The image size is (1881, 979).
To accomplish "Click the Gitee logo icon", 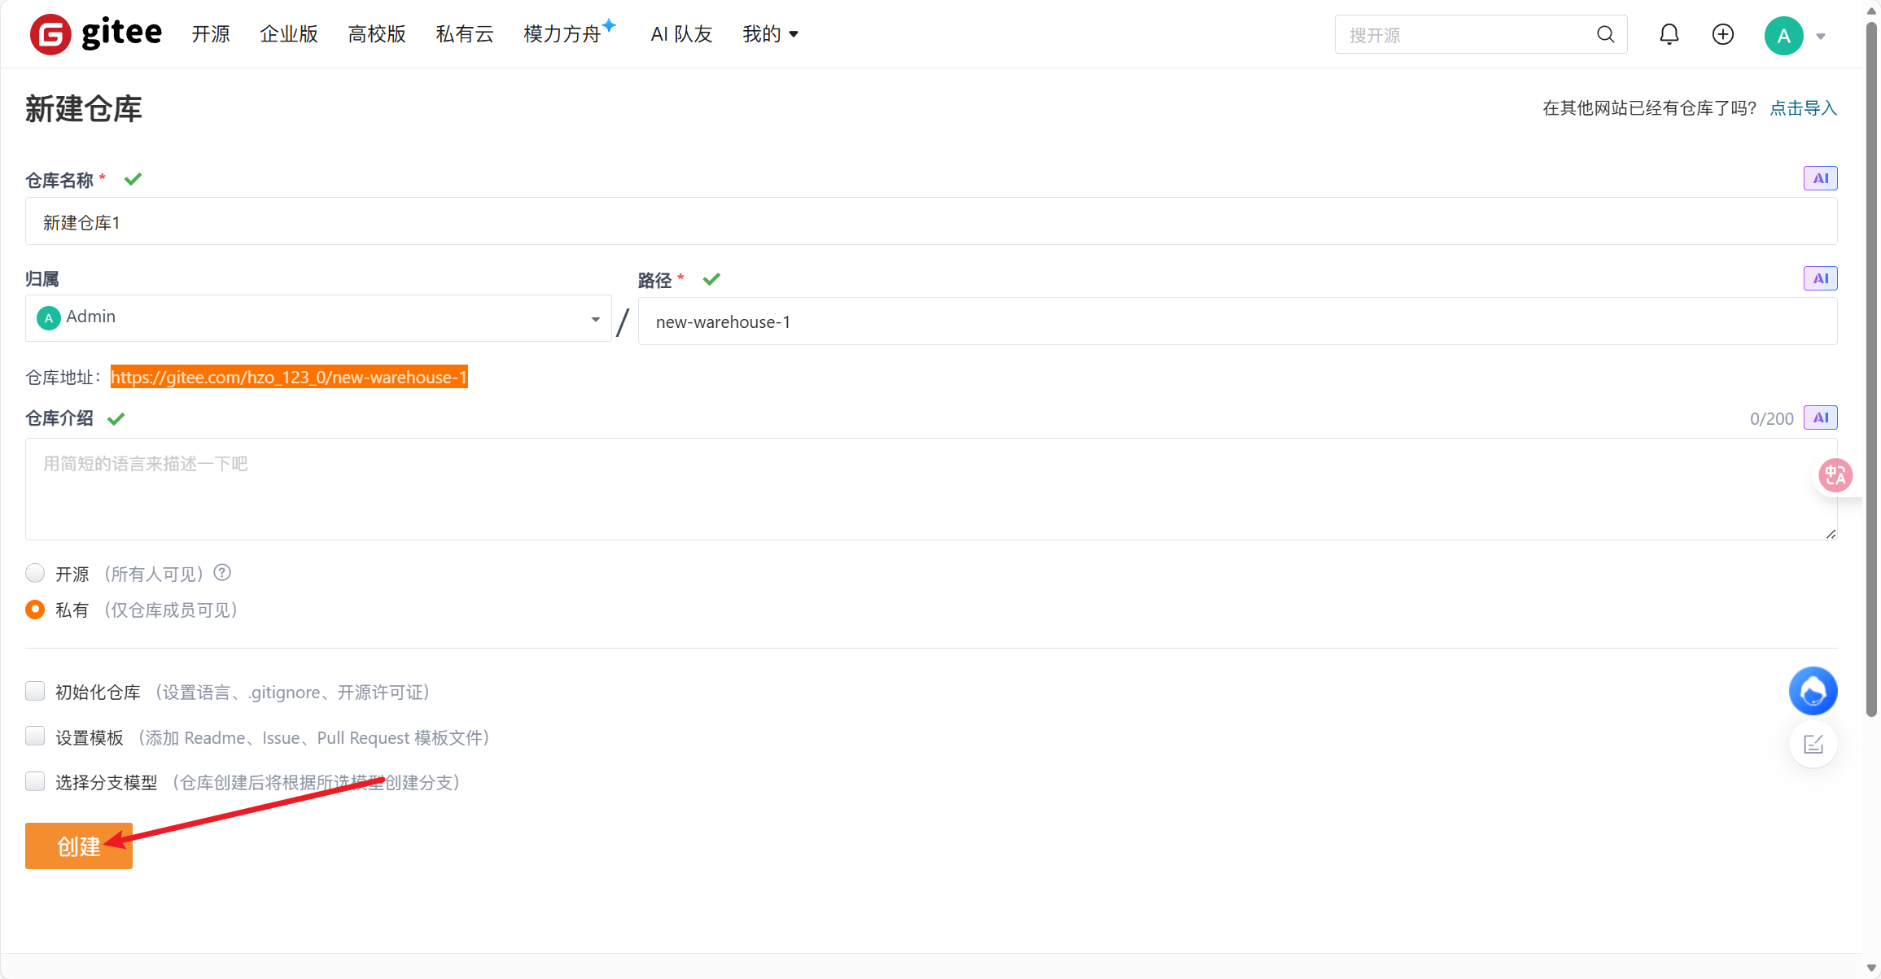I will 50,34.
